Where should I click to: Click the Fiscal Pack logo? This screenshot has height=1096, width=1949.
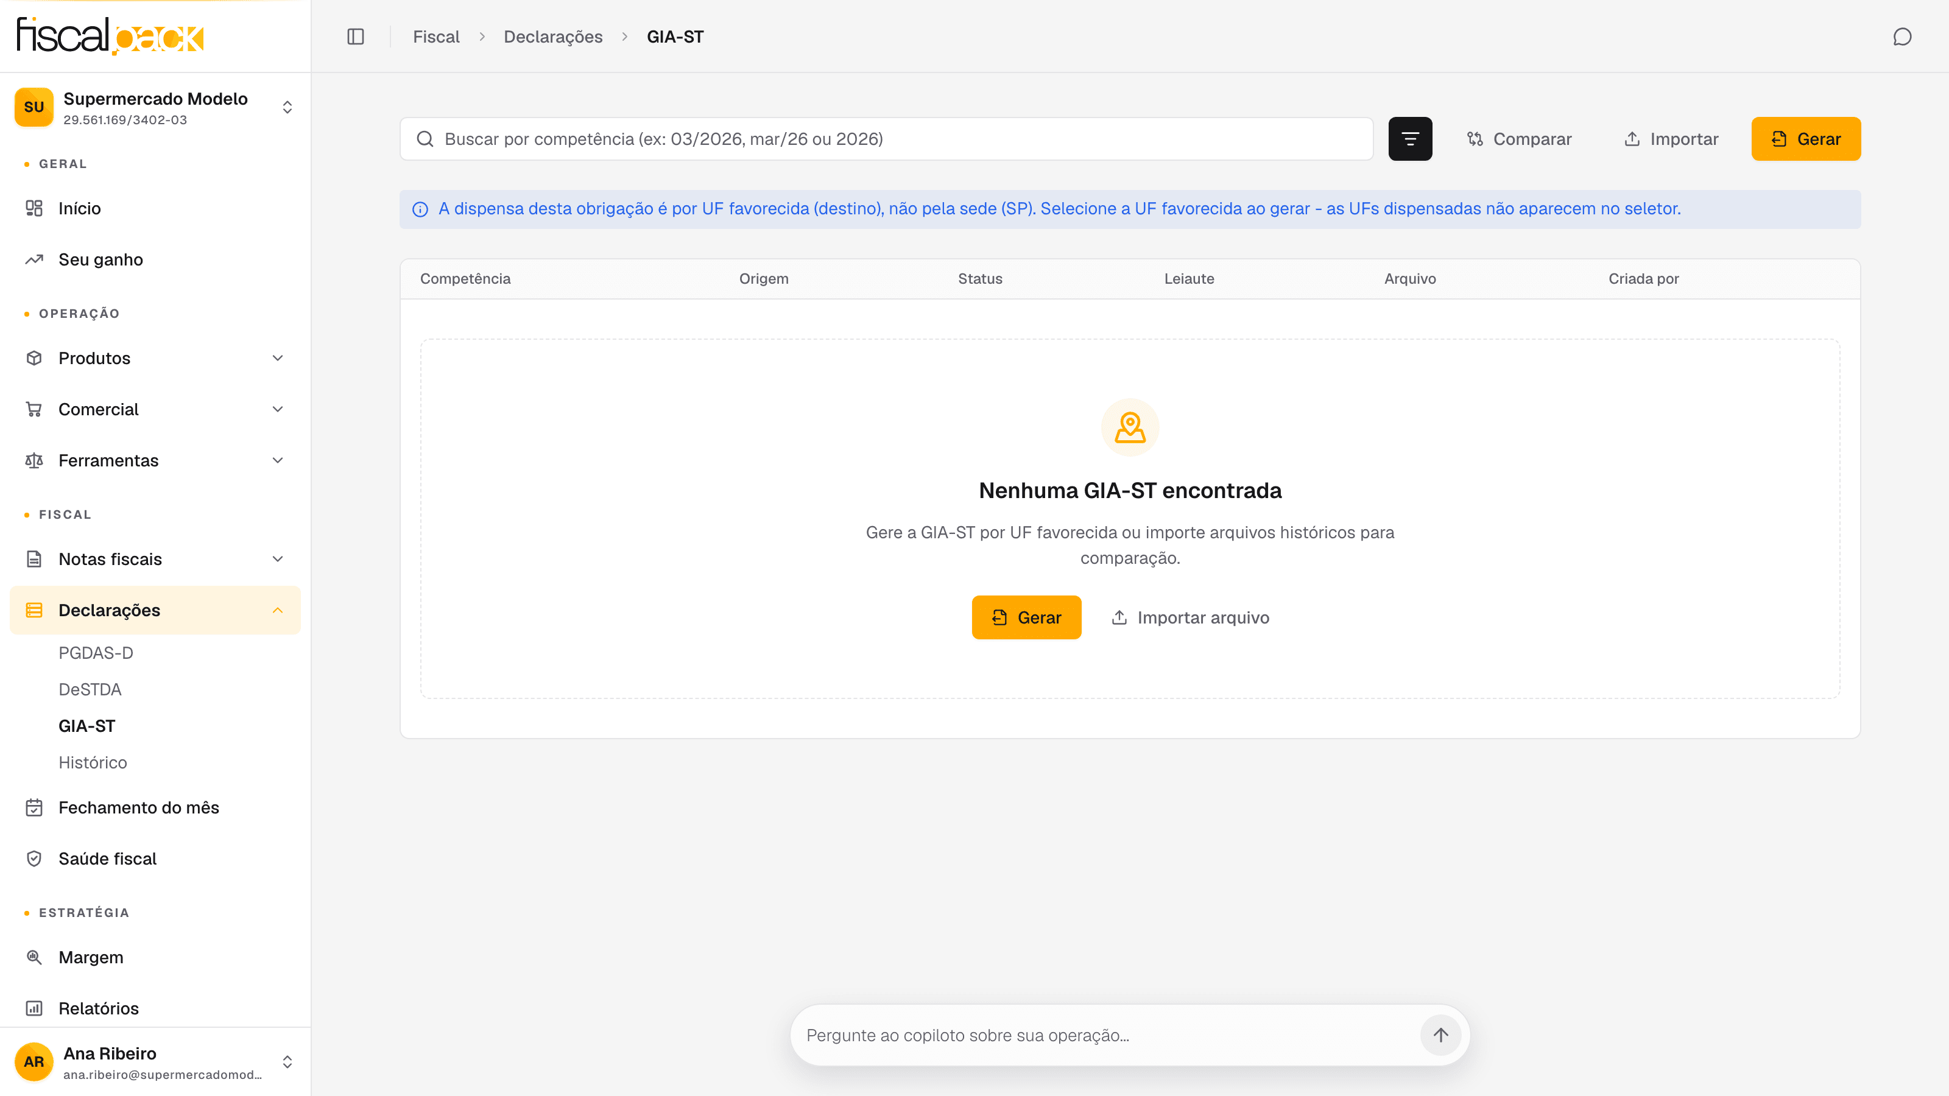click(x=110, y=35)
